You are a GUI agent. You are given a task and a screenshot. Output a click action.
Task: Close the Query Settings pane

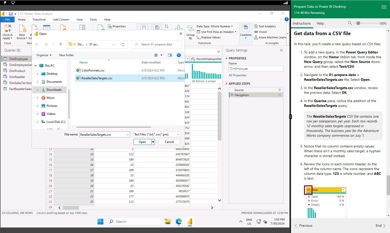point(281,50)
